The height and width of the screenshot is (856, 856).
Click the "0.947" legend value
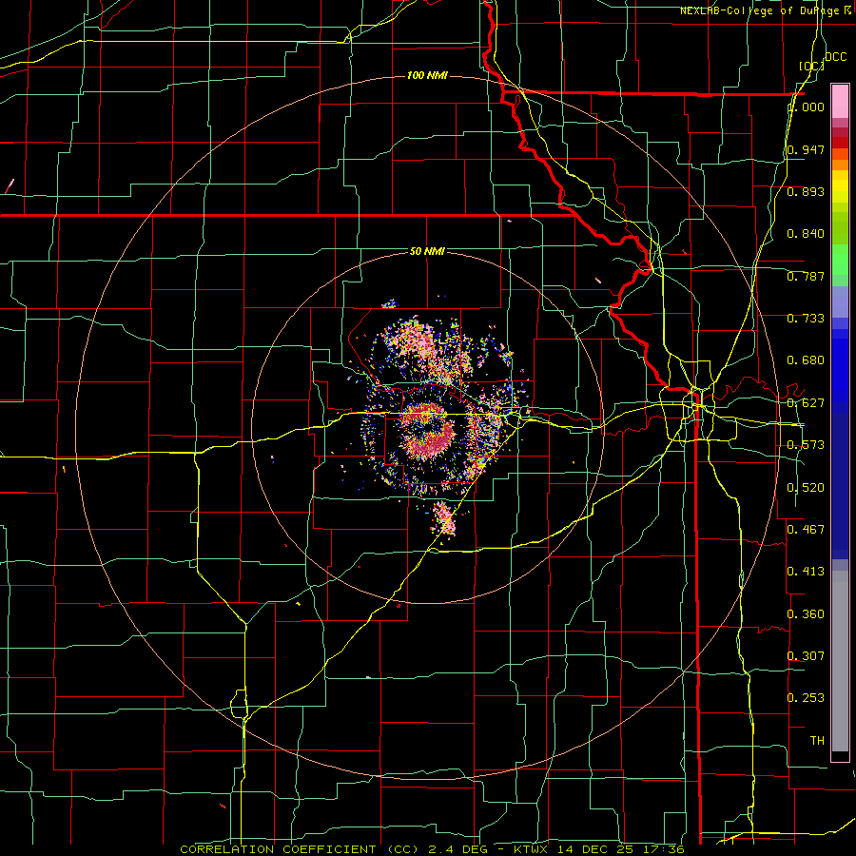(x=806, y=149)
